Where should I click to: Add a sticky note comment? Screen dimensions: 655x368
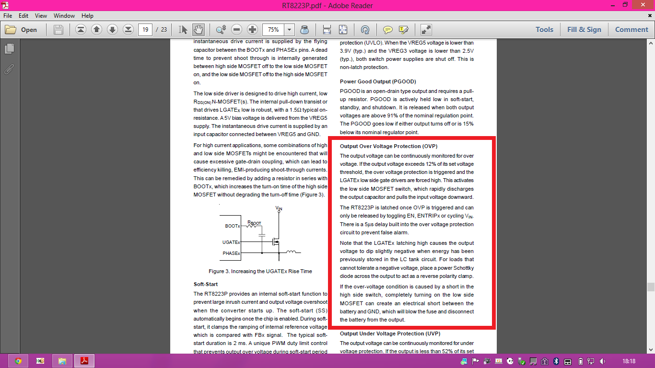[387, 30]
